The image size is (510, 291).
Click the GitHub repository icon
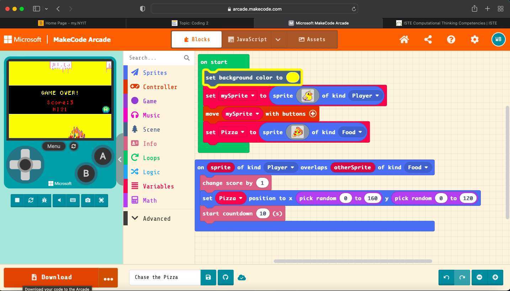coord(225,277)
